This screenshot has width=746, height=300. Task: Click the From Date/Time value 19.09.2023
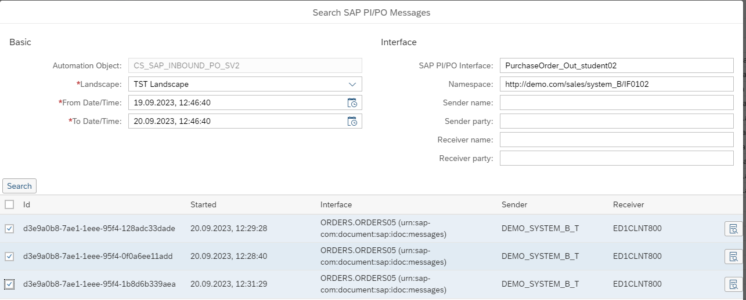(172, 103)
